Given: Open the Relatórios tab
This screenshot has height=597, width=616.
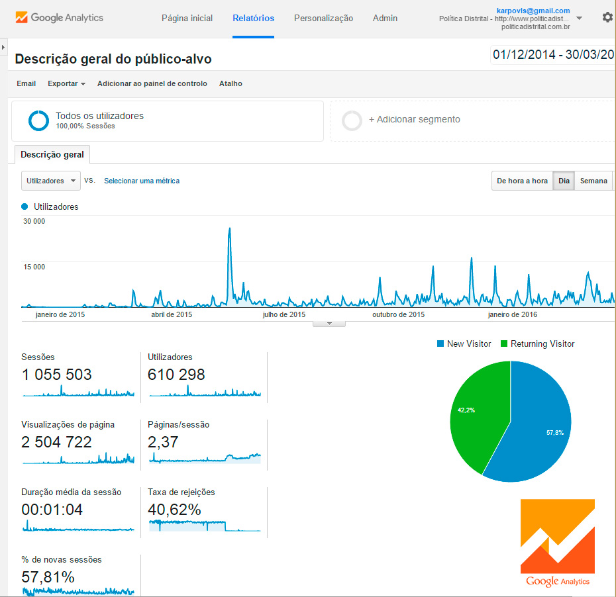Looking at the screenshot, I should (253, 19).
